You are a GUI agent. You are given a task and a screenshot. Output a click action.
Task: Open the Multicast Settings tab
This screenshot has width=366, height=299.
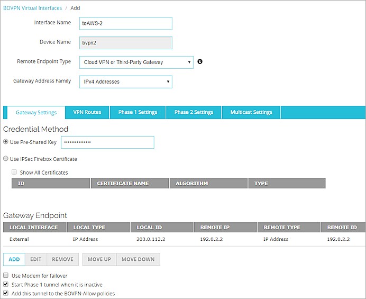tap(251, 112)
